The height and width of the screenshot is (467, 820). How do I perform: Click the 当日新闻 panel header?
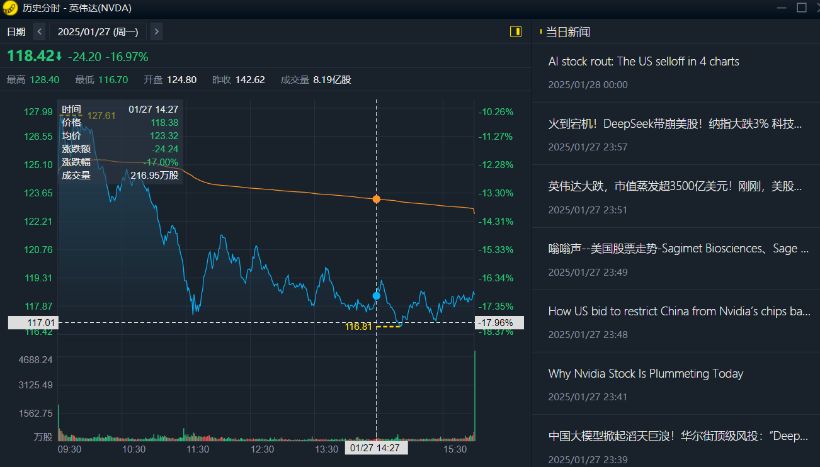point(567,32)
